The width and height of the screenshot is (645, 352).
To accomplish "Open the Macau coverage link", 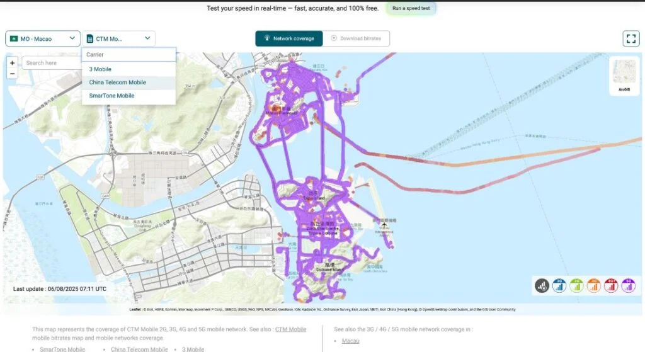I will (x=350, y=341).
